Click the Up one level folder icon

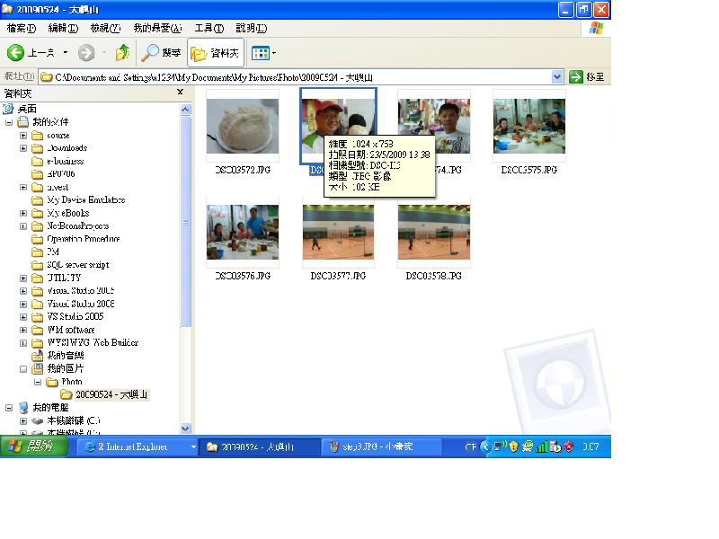122,53
